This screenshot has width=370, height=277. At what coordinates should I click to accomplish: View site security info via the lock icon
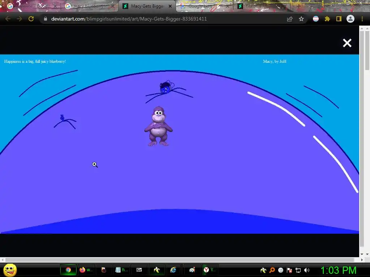[x=45, y=19]
